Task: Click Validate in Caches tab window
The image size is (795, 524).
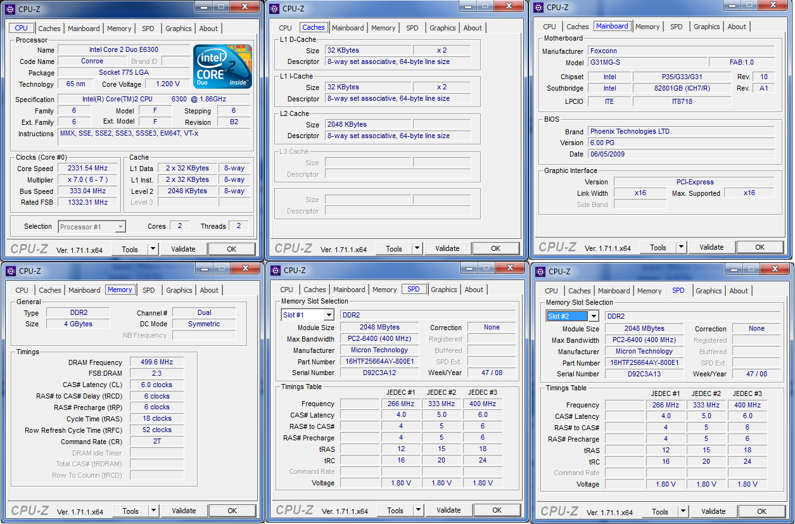Action: [448, 248]
